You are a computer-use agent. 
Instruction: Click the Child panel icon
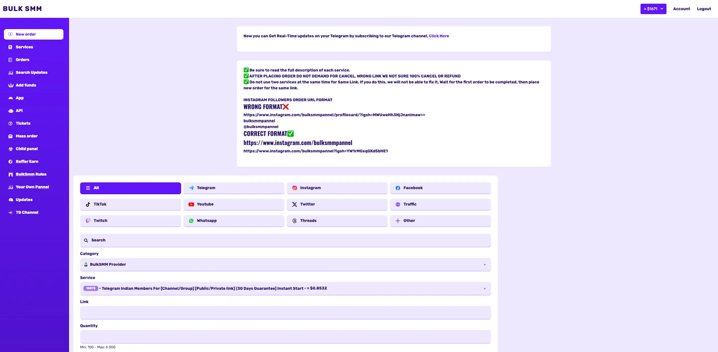pos(11,149)
